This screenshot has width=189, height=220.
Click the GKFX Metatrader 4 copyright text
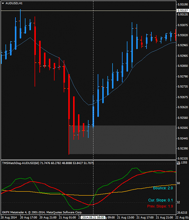point(42,212)
